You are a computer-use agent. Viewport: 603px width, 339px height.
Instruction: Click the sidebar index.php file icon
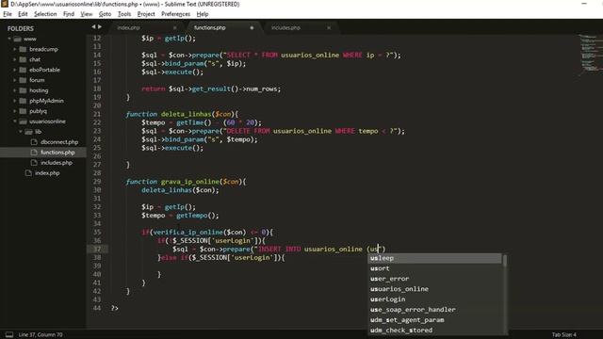[28, 173]
